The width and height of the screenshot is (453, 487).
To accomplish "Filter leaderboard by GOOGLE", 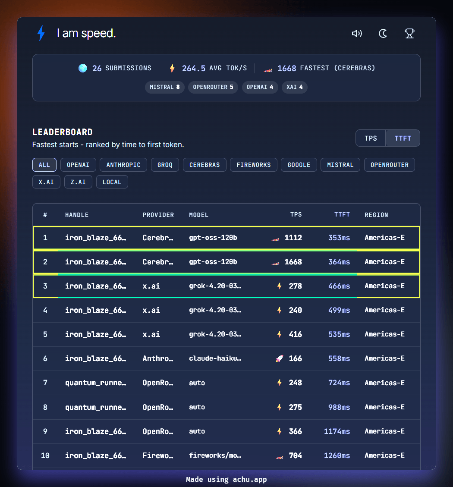I will (299, 165).
